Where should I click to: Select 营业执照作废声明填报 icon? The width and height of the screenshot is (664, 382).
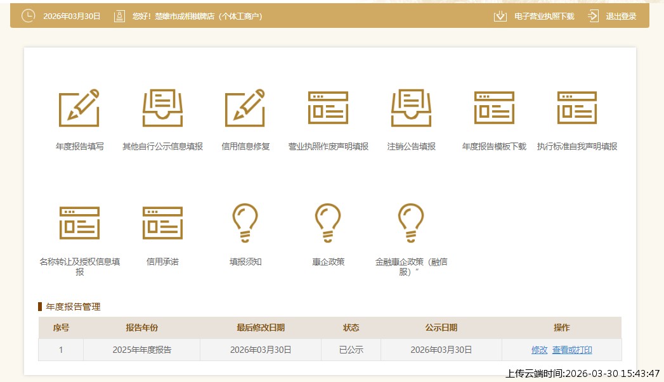point(328,108)
